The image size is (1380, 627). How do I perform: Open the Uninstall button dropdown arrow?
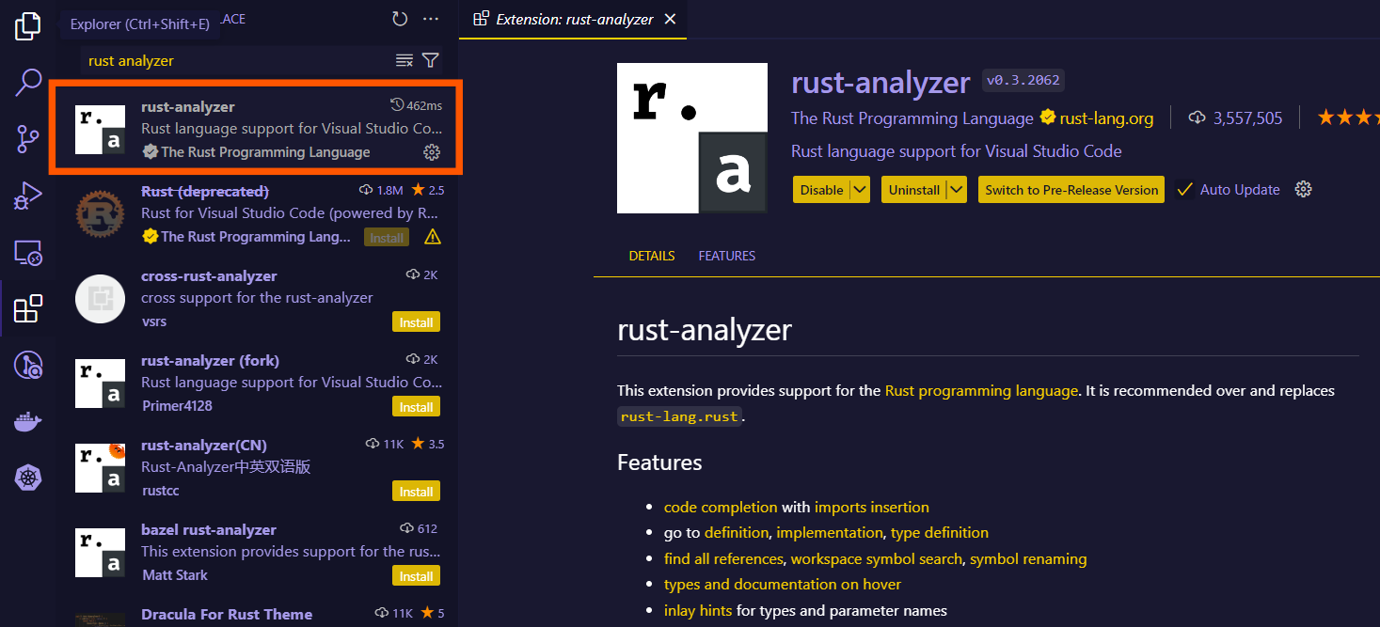point(957,189)
